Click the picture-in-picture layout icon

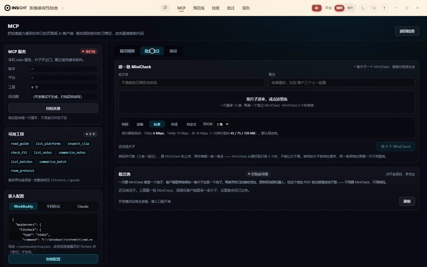coord(374,8)
